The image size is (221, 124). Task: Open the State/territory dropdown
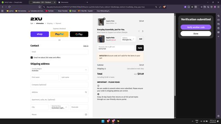pos(59,107)
